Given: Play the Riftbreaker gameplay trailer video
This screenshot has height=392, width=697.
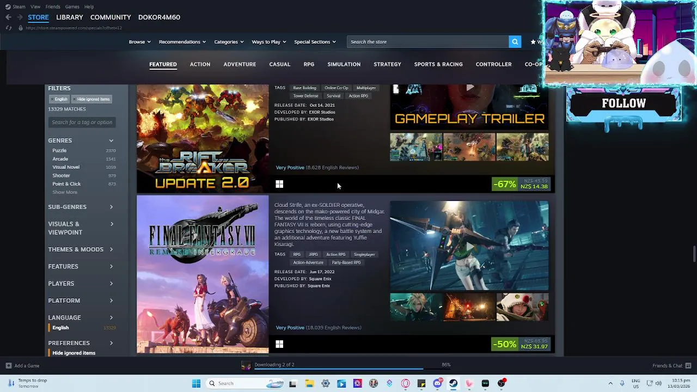Looking at the screenshot, I should [x=469, y=87].
